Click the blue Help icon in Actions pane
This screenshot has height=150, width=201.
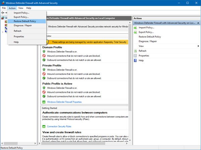(x=135, y=60)
